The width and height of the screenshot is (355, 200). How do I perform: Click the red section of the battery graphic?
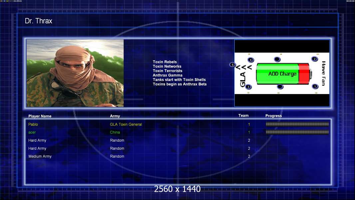(x=304, y=74)
